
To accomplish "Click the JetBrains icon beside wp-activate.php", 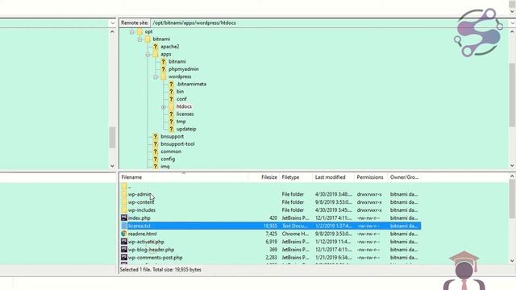I will (123, 242).
